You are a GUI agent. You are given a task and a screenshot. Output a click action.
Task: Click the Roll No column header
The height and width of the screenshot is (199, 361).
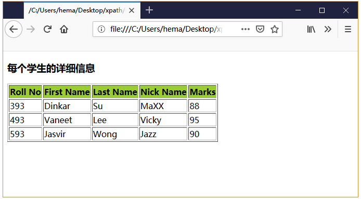click(25, 92)
